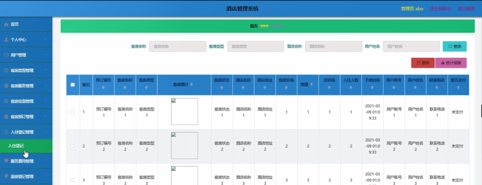Expand the 用户管理 sidebar menu arrow
The height and width of the screenshot is (185, 482).
click(45, 55)
